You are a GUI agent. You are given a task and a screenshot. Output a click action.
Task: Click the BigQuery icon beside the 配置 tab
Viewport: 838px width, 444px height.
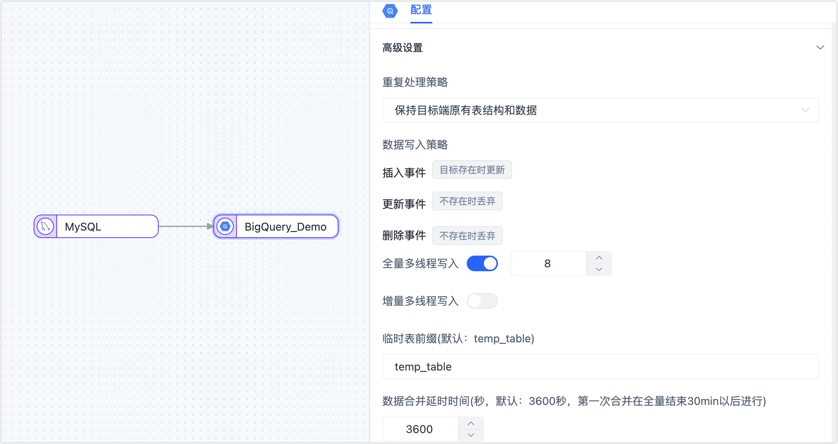pos(389,11)
